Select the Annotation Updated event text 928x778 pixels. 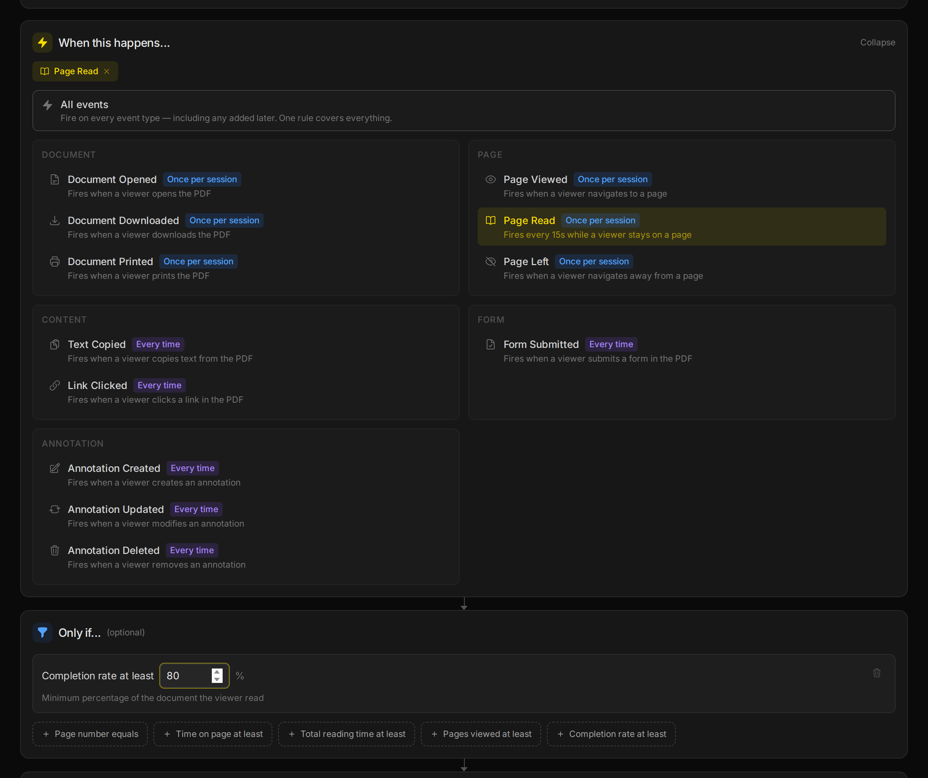pyautogui.click(x=116, y=509)
